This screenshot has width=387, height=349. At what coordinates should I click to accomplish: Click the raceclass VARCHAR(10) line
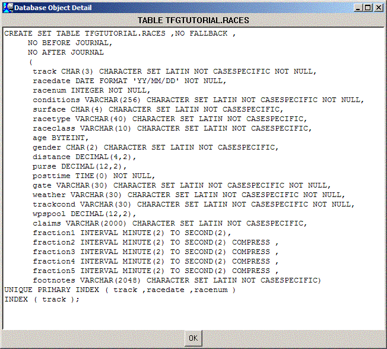[x=172, y=128]
